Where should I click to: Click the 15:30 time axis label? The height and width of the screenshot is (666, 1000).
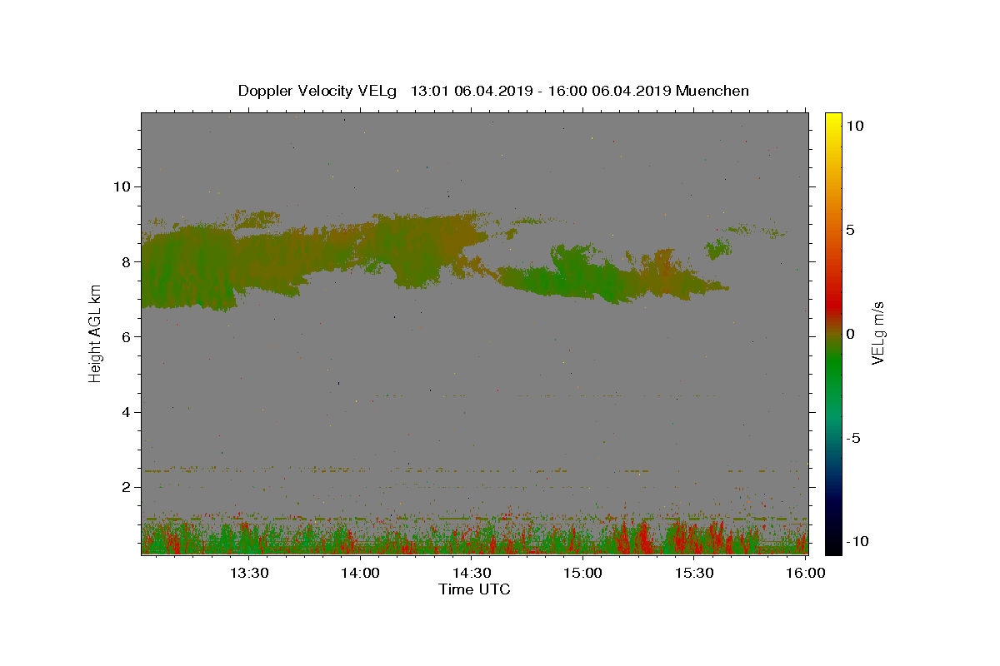694,573
